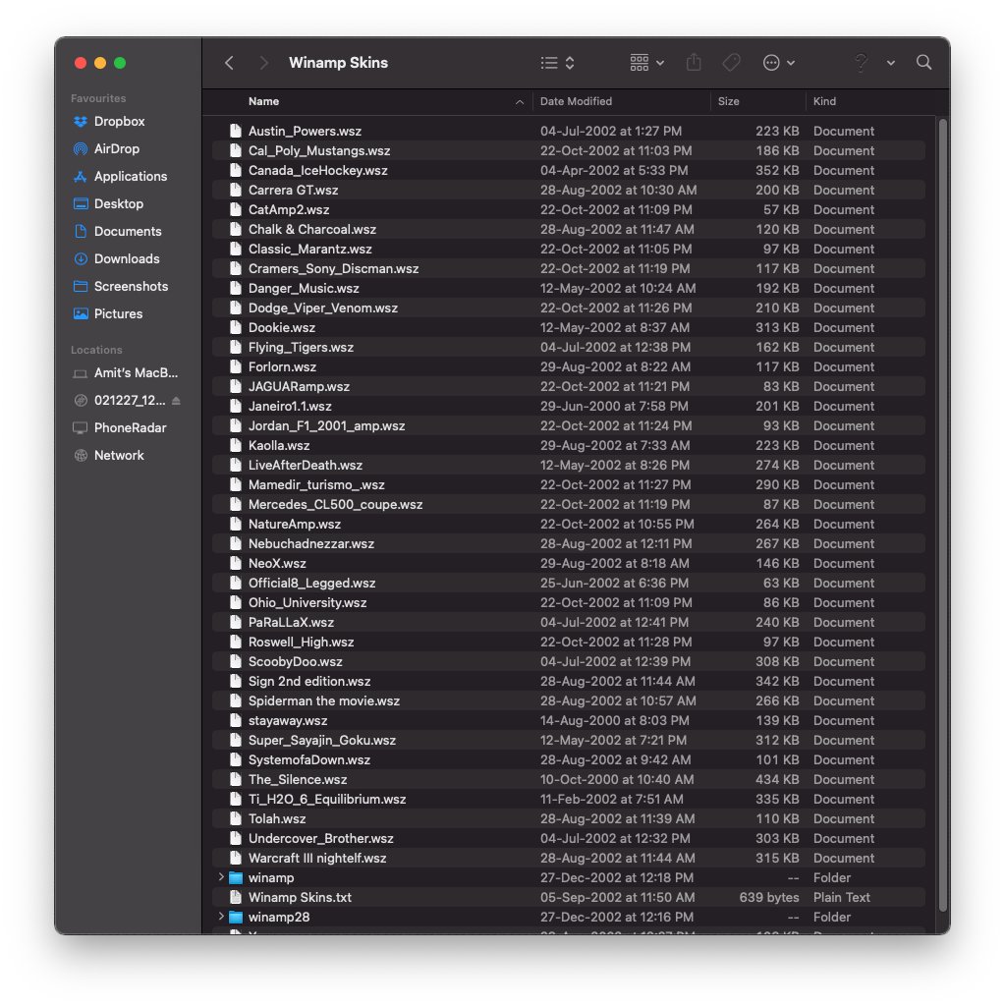The image size is (1005, 1007).
Task: Click the question mark toolbar icon
Action: pos(861,63)
